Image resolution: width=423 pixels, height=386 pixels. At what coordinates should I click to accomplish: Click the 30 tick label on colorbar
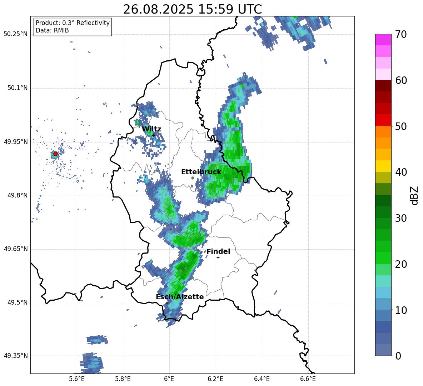click(401, 218)
